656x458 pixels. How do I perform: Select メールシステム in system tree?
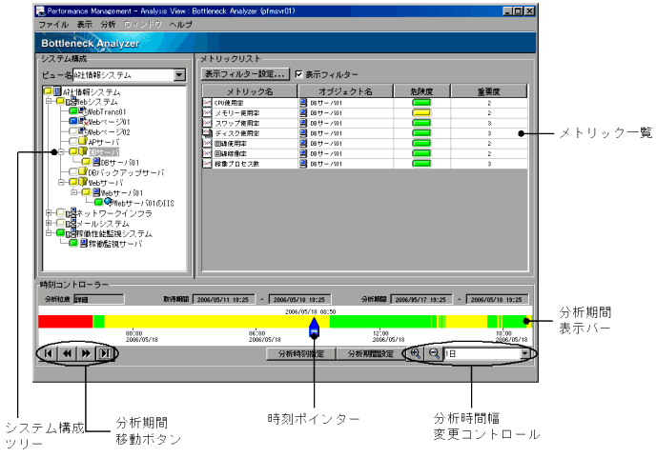[103, 223]
